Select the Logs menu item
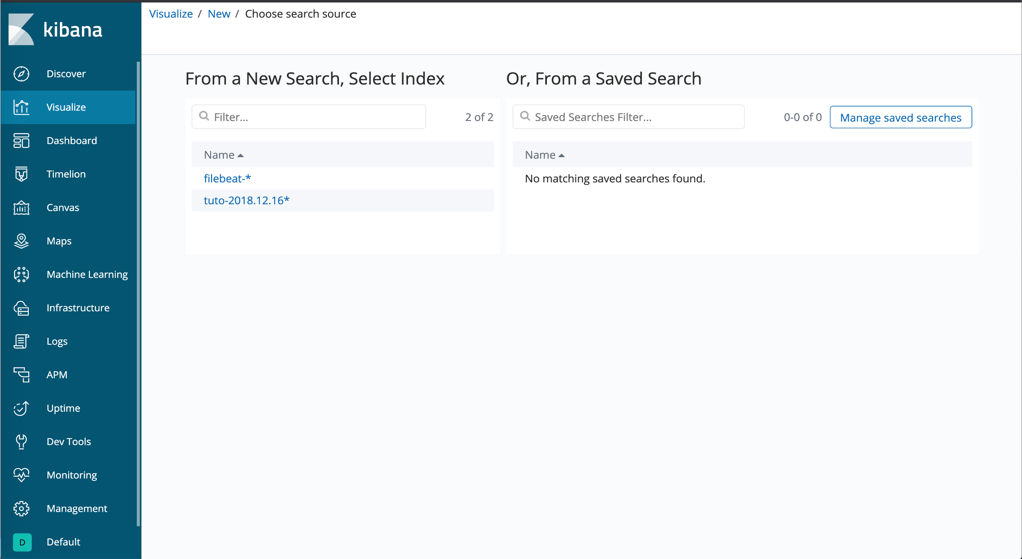 [x=57, y=341]
